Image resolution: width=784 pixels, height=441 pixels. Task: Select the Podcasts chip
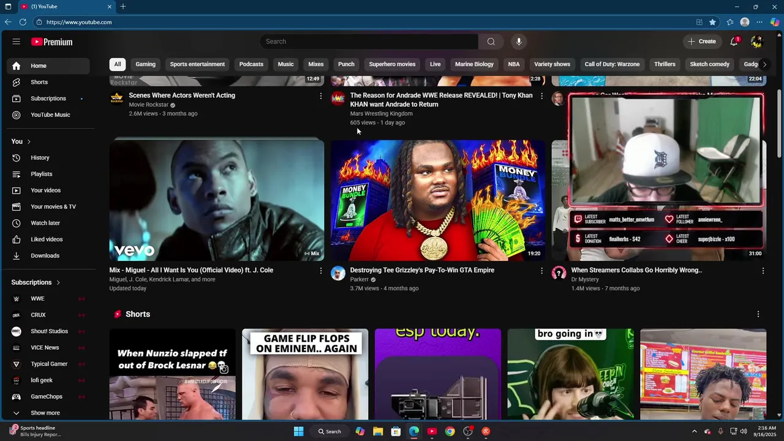click(251, 64)
